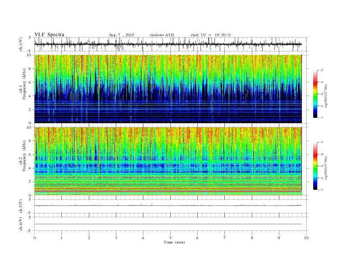Click the "start UT = 19:30:0" header text

pos(210,35)
